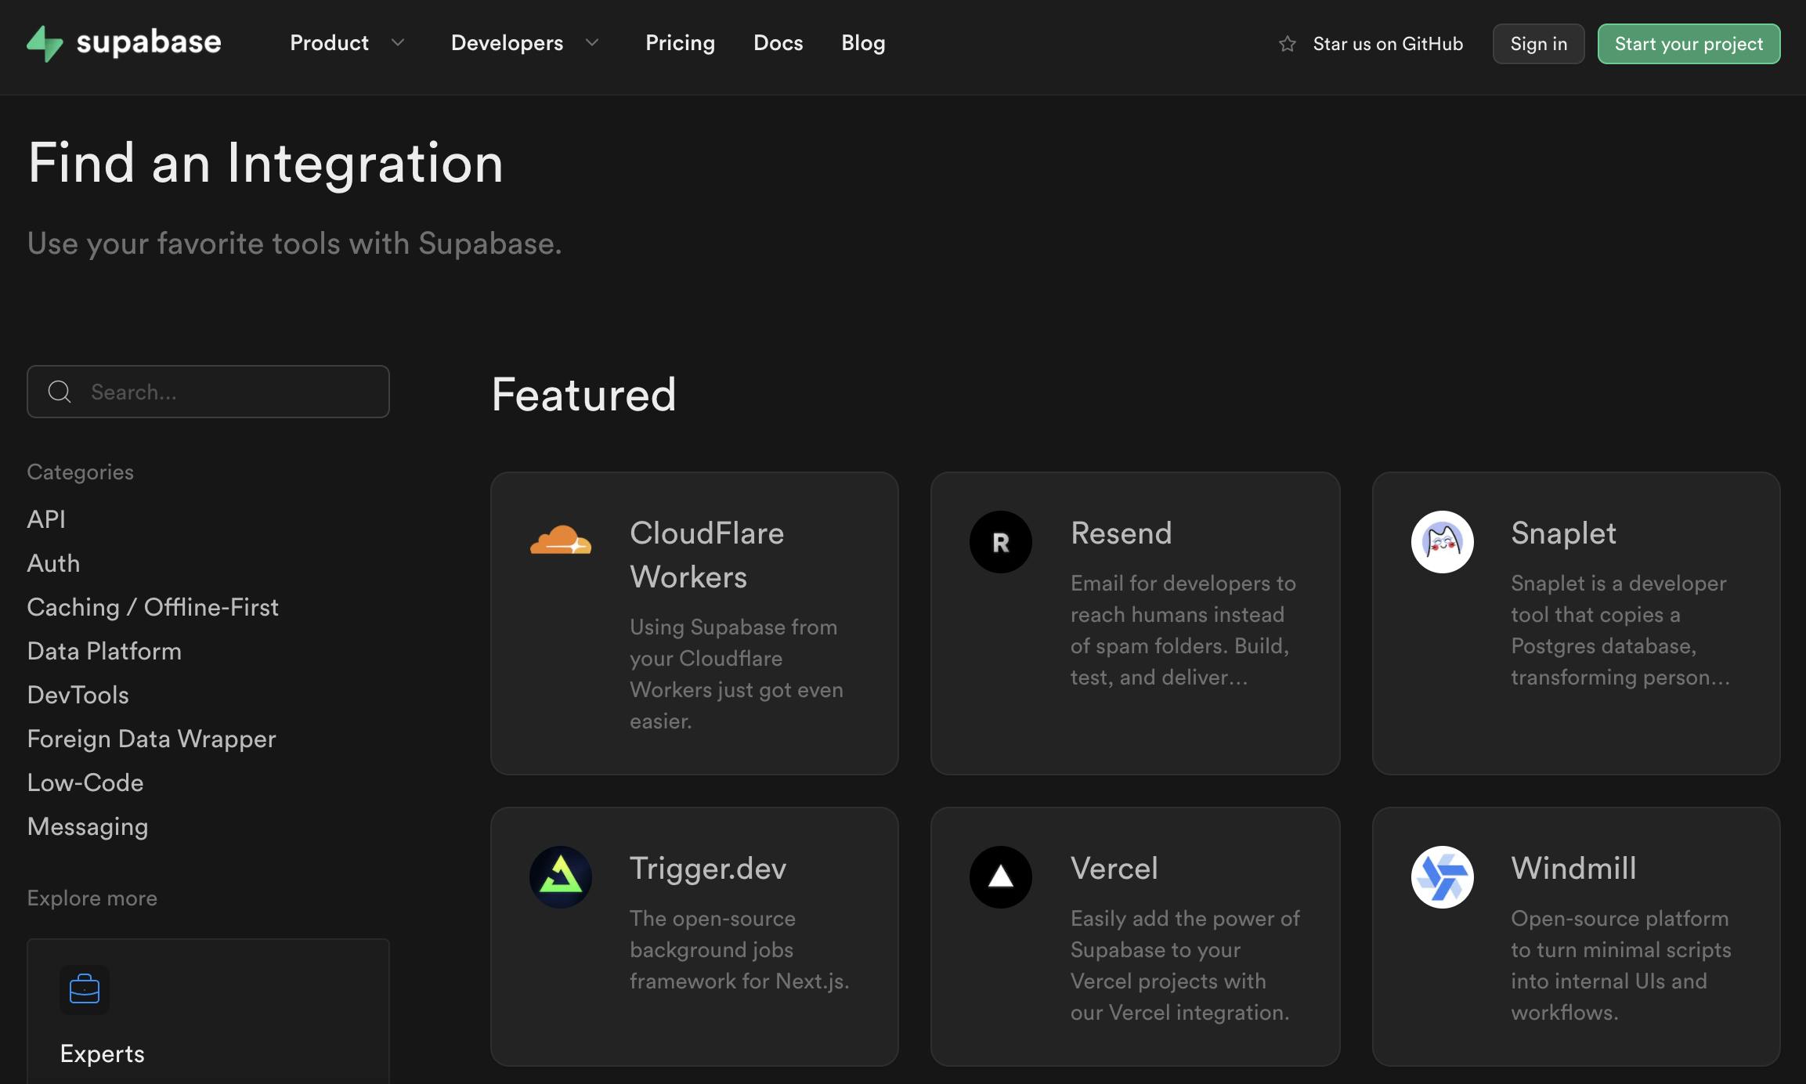
Task: Click the Trigger.dev green triangle icon
Action: pyautogui.click(x=561, y=876)
